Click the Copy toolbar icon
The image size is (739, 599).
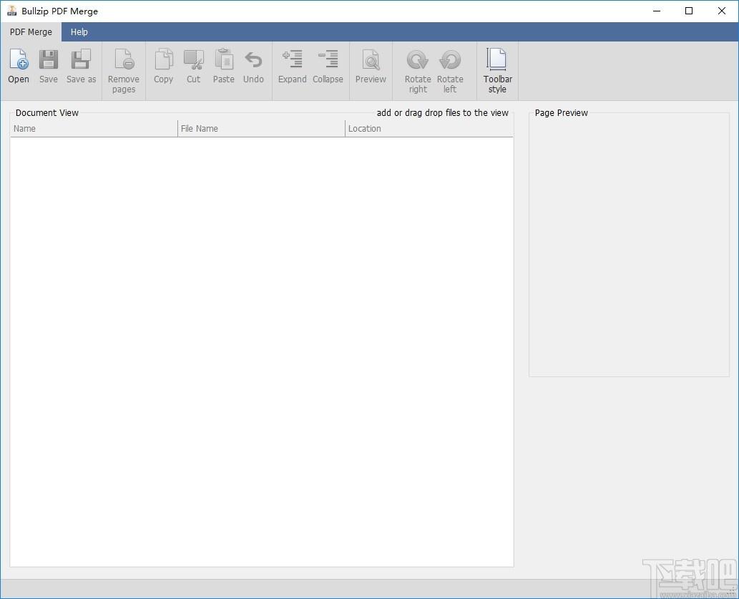coord(164,60)
